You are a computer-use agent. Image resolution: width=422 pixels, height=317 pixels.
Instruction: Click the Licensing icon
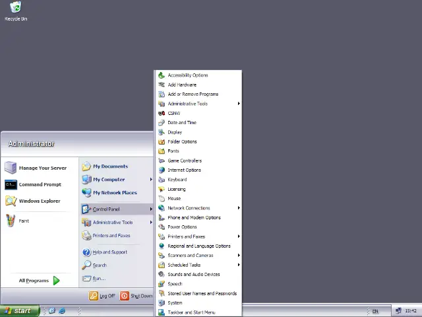click(x=162, y=189)
